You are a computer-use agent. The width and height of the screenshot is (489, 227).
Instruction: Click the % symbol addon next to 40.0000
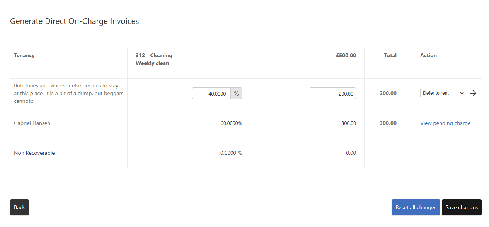(x=236, y=94)
